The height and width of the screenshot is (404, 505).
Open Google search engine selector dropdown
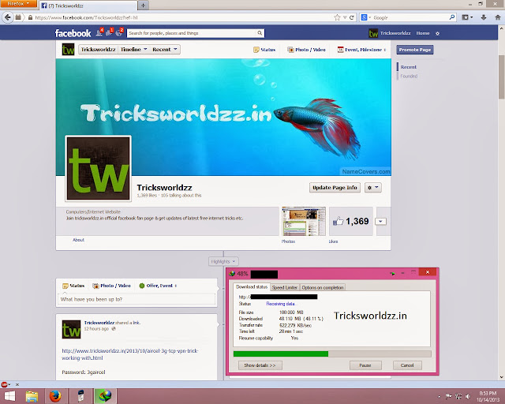point(366,17)
